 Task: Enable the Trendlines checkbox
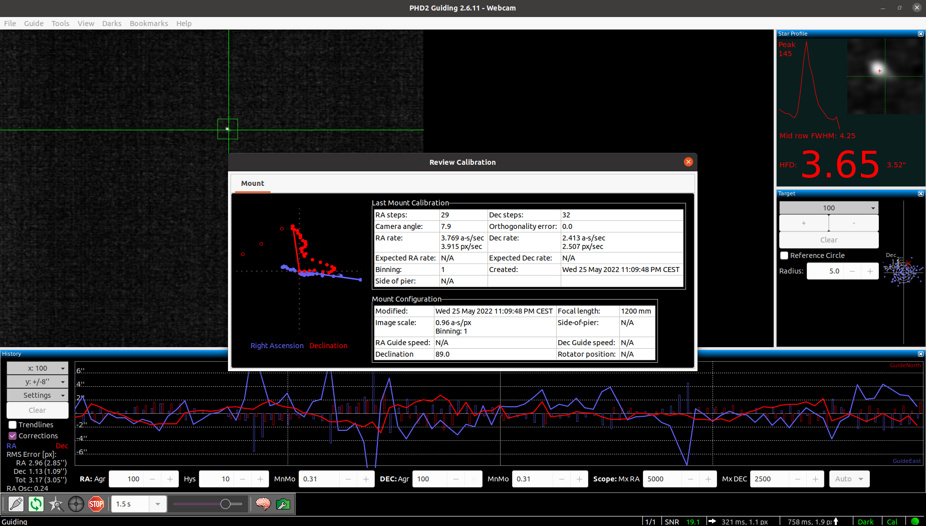[13, 425]
